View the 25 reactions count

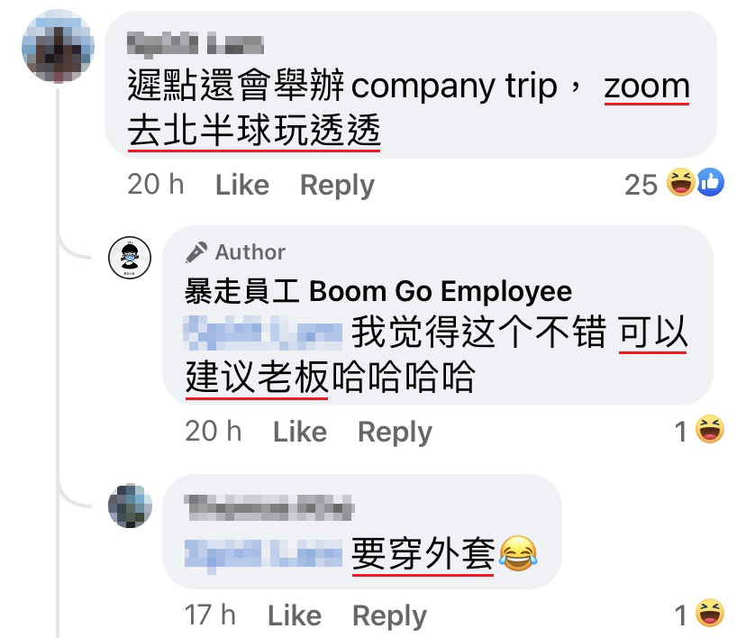pos(641,185)
